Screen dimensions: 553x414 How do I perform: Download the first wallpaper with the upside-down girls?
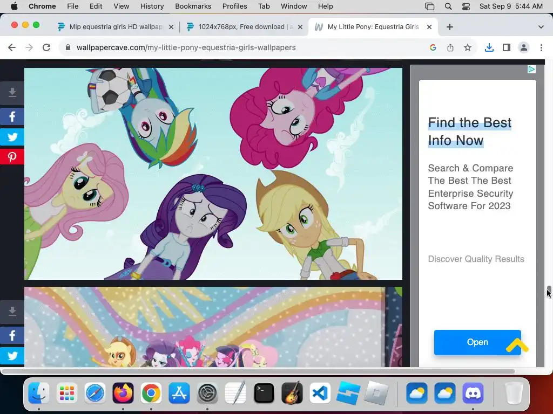[12, 93]
